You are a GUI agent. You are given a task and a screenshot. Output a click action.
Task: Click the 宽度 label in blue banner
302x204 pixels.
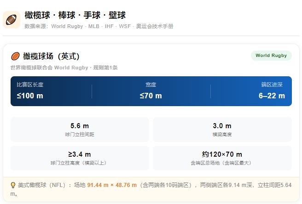click(x=151, y=85)
